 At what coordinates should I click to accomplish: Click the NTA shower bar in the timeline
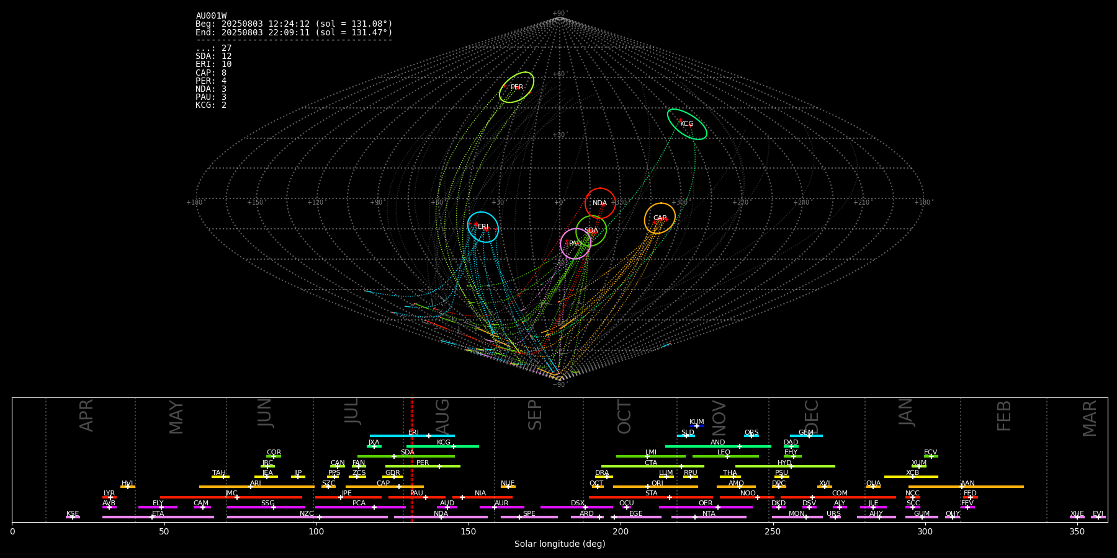pos(709,517)
